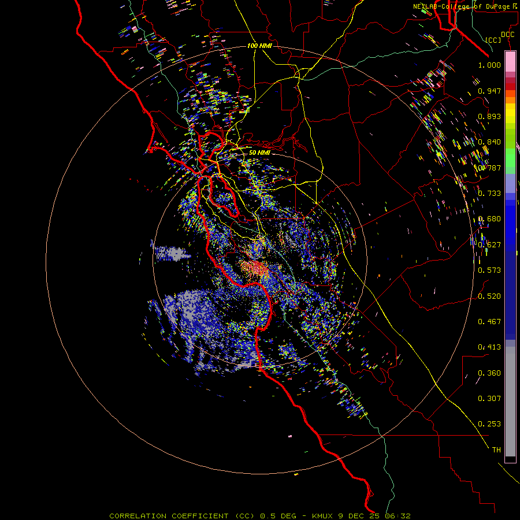520x520 pixels.
Task: Select the bright green band of the color scale
Action: tap(510, 158)
